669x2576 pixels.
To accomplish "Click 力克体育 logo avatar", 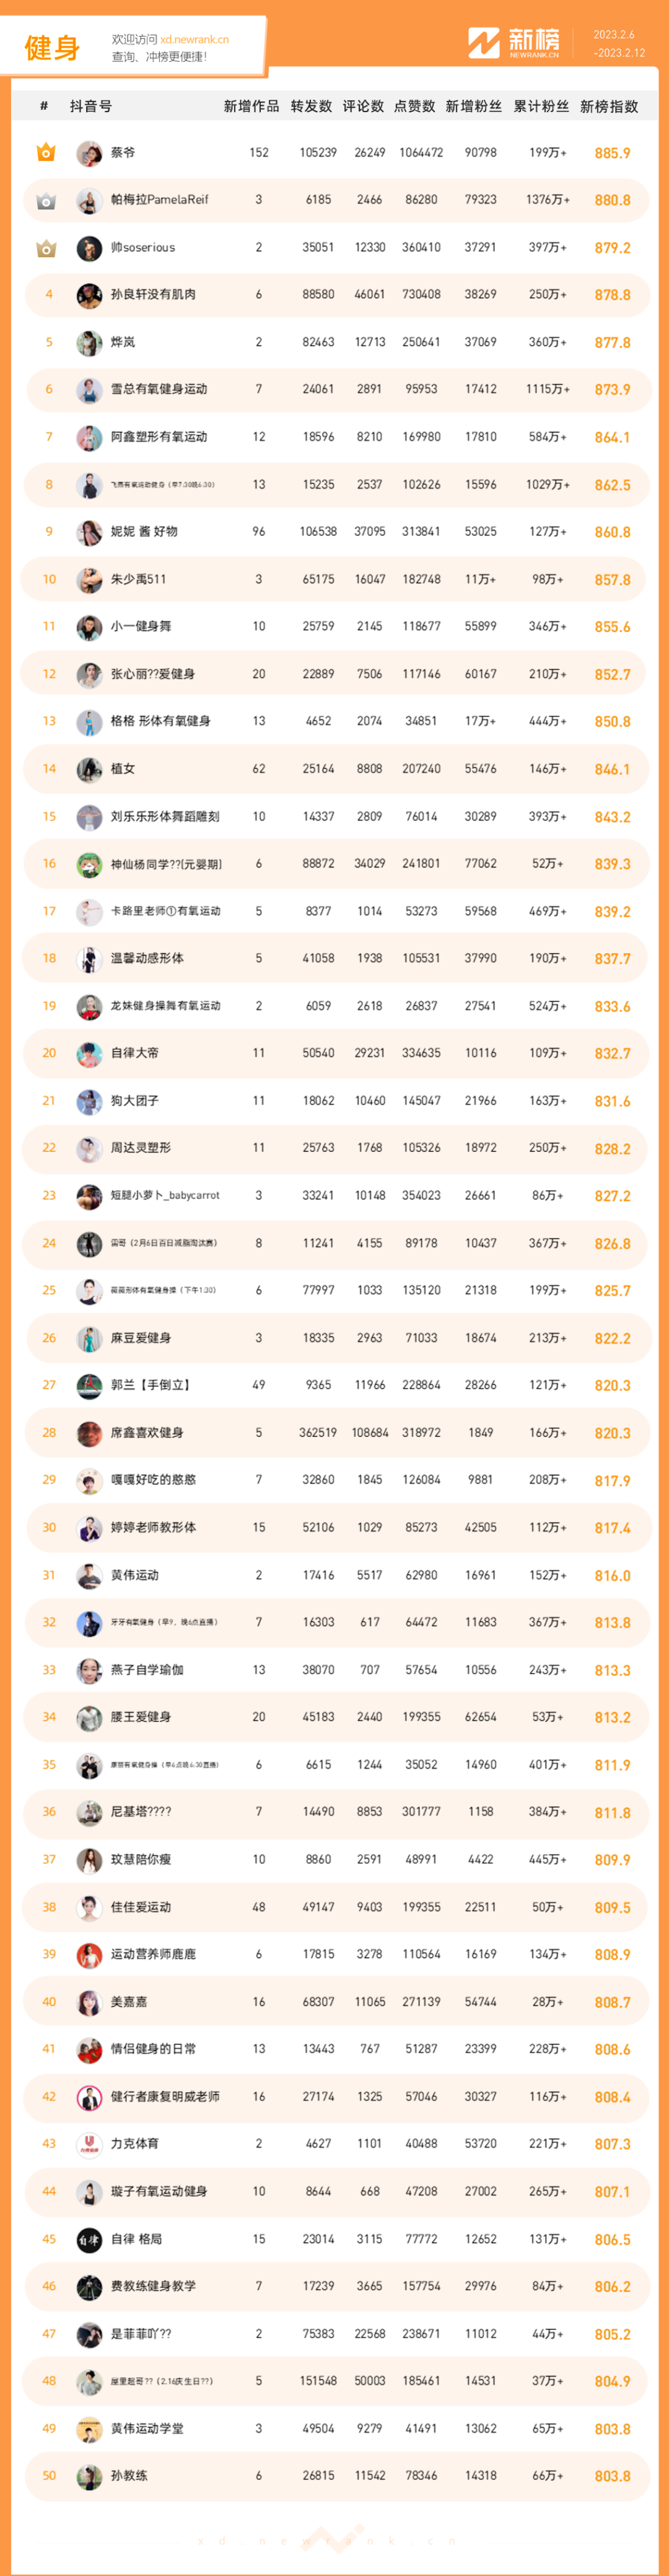I will click(x=89, y=2144).
